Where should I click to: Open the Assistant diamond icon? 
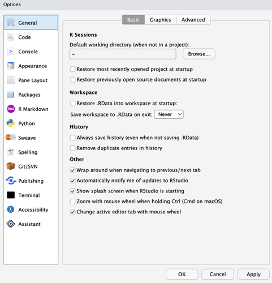pyautogui.click(x=11, y=224)
